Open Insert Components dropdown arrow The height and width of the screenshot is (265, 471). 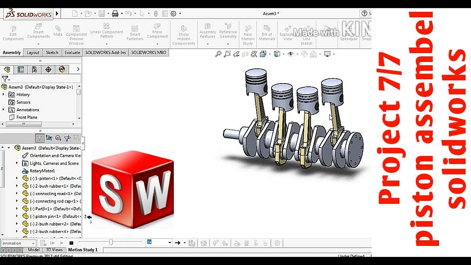pyautogui.click(x=38, y=44)
